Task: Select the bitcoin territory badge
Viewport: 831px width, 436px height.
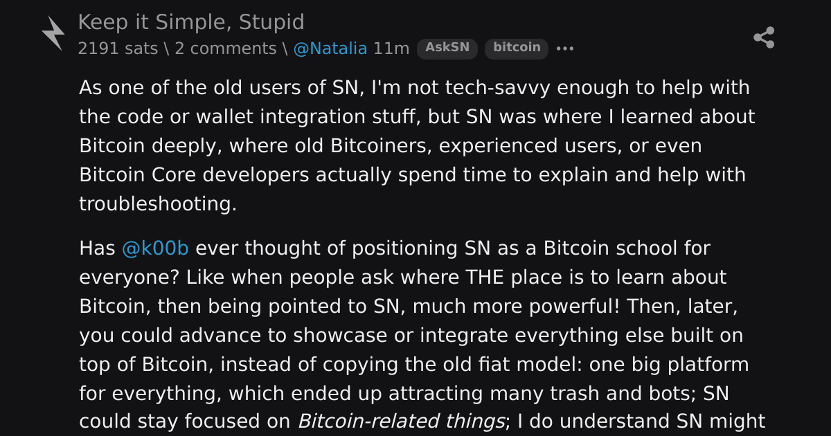Action: click(x=517, y=48)
